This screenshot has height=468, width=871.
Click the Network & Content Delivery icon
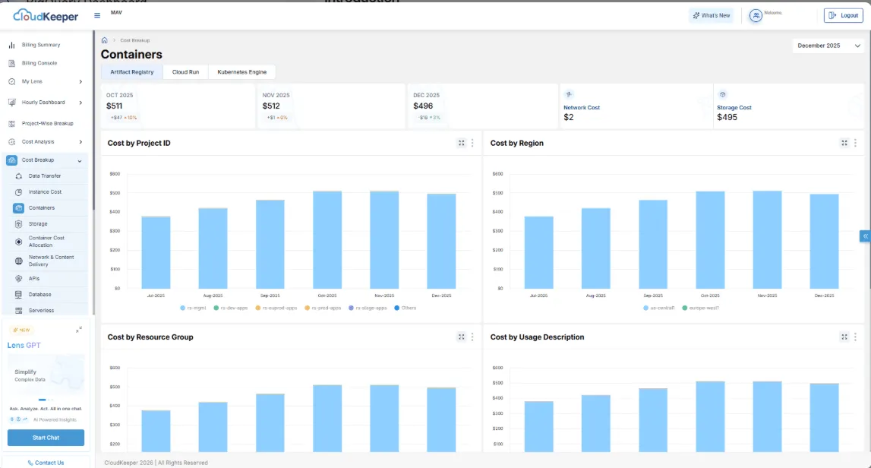pos(18,261)
